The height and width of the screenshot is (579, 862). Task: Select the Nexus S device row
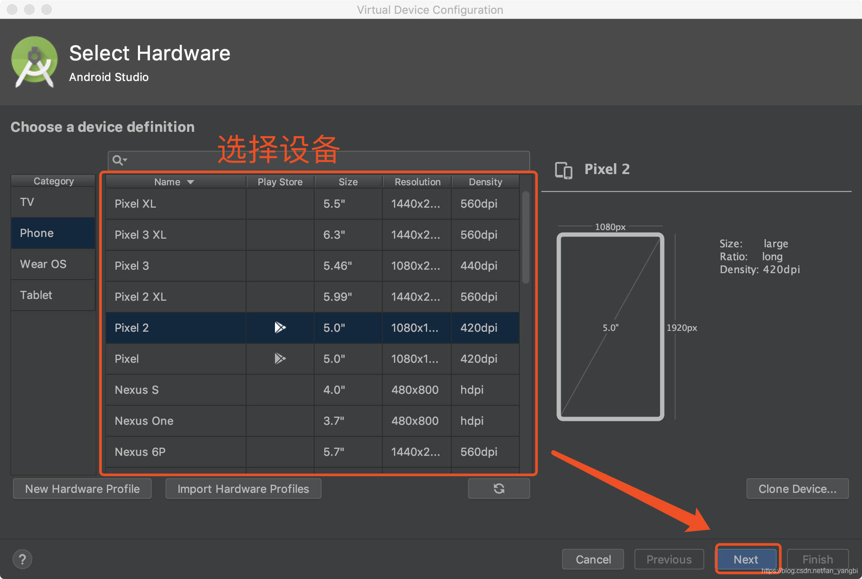coord(312,390)
